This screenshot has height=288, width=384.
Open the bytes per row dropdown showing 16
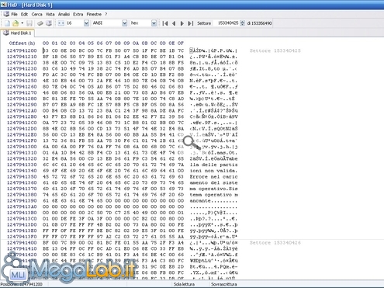[x=86, y=23]
